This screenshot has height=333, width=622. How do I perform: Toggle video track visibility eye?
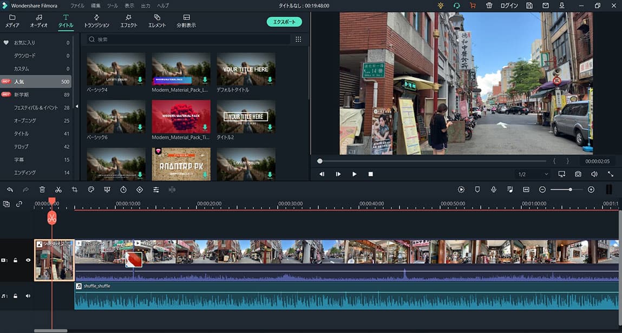tap(28, 260)
